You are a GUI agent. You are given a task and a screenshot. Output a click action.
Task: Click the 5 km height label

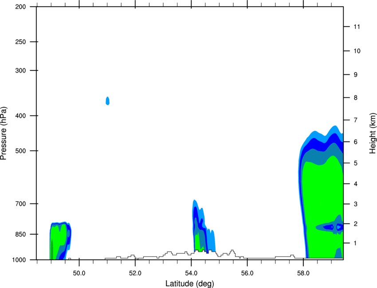click(356, 163)
